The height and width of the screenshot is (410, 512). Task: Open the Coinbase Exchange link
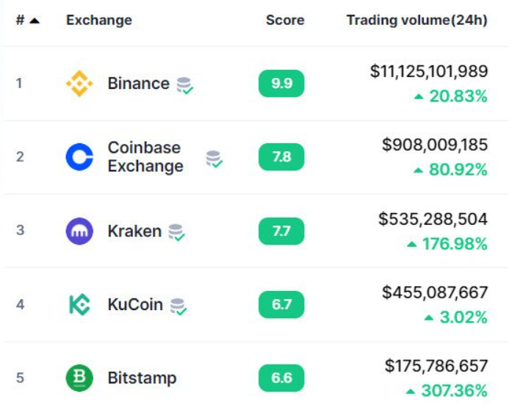pos(145,157)
